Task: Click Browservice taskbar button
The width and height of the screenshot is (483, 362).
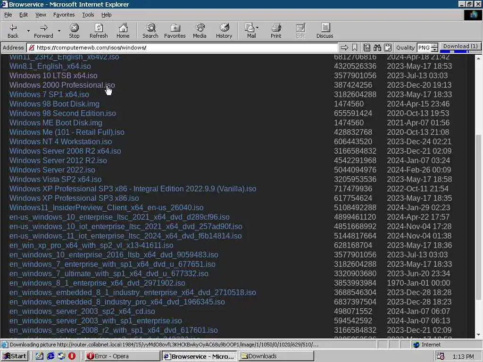Action: [x=200, y=356]
